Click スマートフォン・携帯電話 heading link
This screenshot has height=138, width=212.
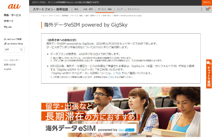(50, 9)
